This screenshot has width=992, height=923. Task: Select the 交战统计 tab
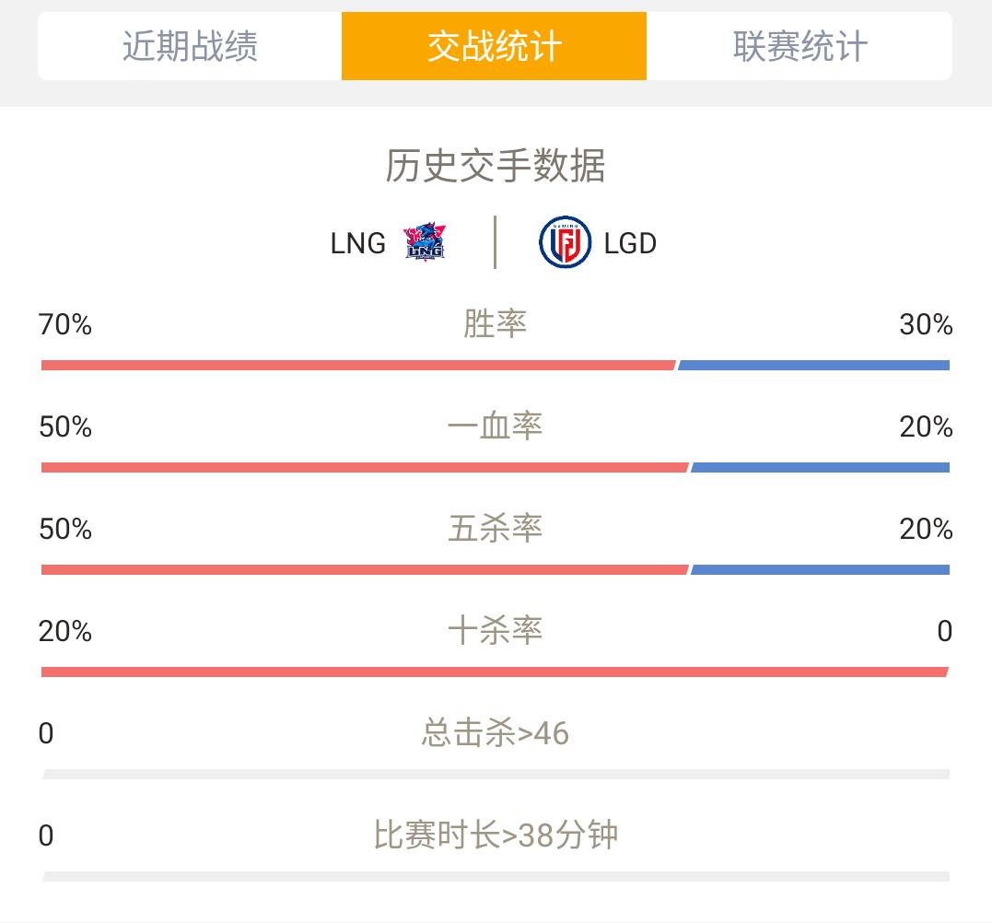pos(494,46)
